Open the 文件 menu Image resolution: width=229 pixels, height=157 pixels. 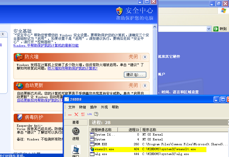pyautogui.click(x=72, y=107)
